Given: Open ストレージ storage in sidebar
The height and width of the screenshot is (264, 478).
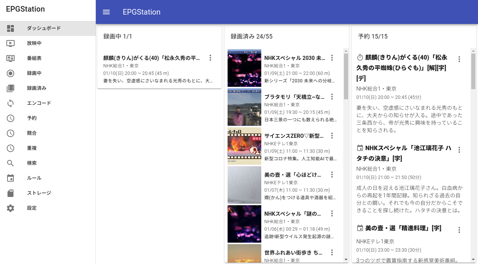Looking at the screenshot, I should pos(48,193).
